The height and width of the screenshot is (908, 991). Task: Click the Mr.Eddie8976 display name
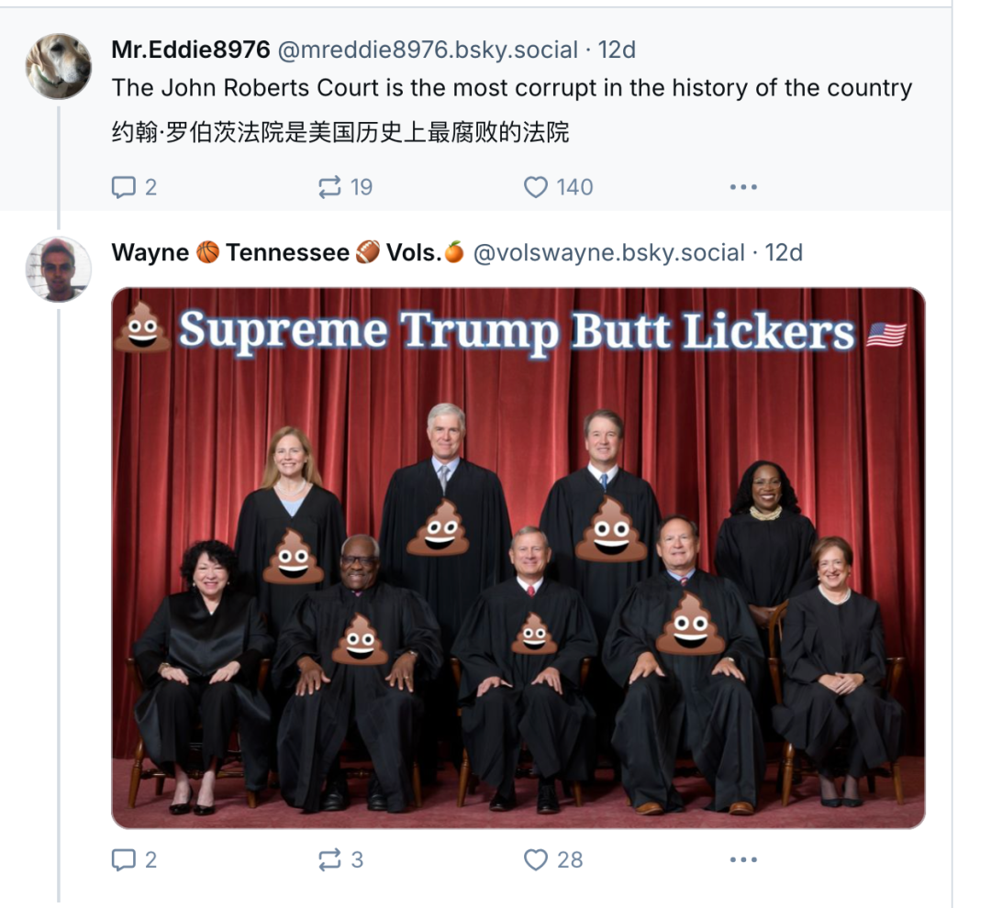click(x=188, y=50)
